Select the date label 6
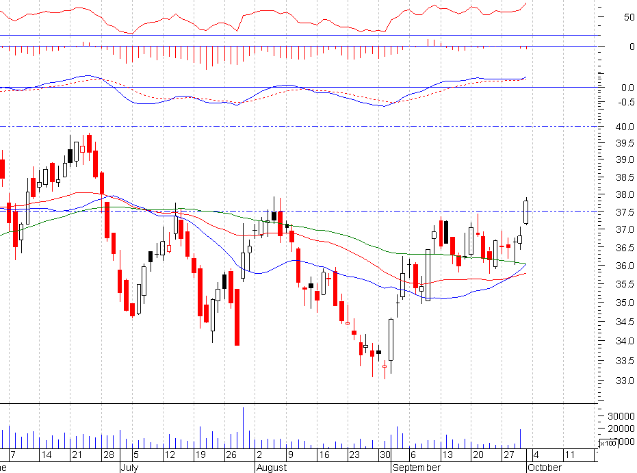This screenshot has width=637, height=473. point(413,455)
